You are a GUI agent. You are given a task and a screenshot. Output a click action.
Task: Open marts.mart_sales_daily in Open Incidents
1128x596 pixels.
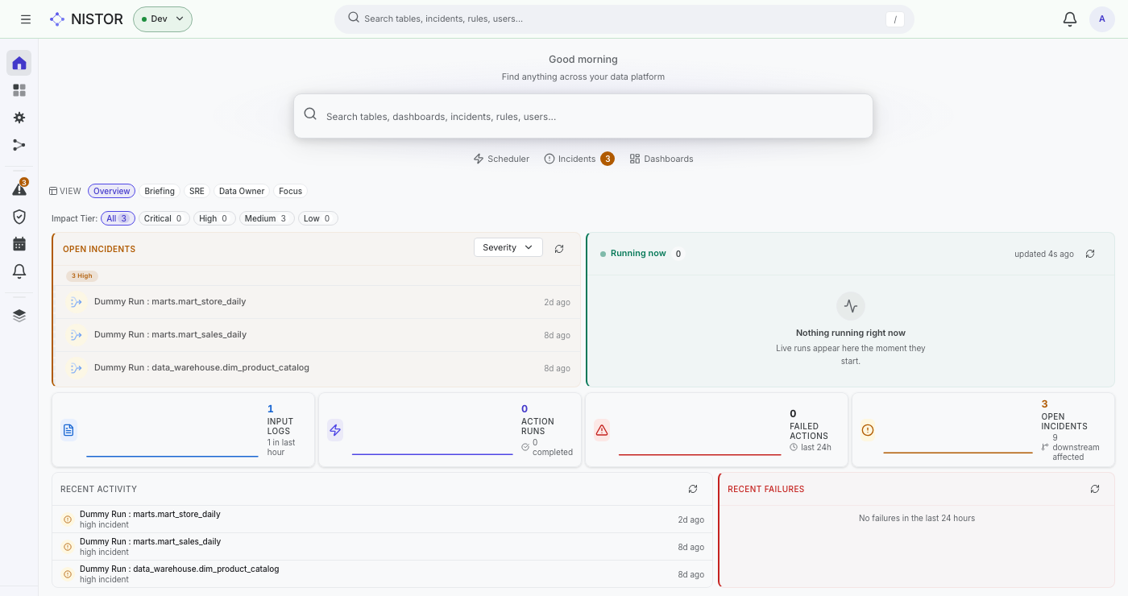317,335
